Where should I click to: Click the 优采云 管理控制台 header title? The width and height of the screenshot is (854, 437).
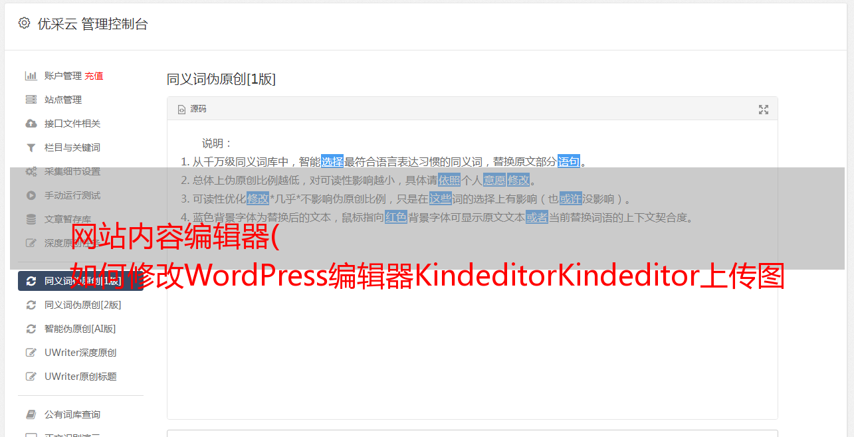(92, 24)
